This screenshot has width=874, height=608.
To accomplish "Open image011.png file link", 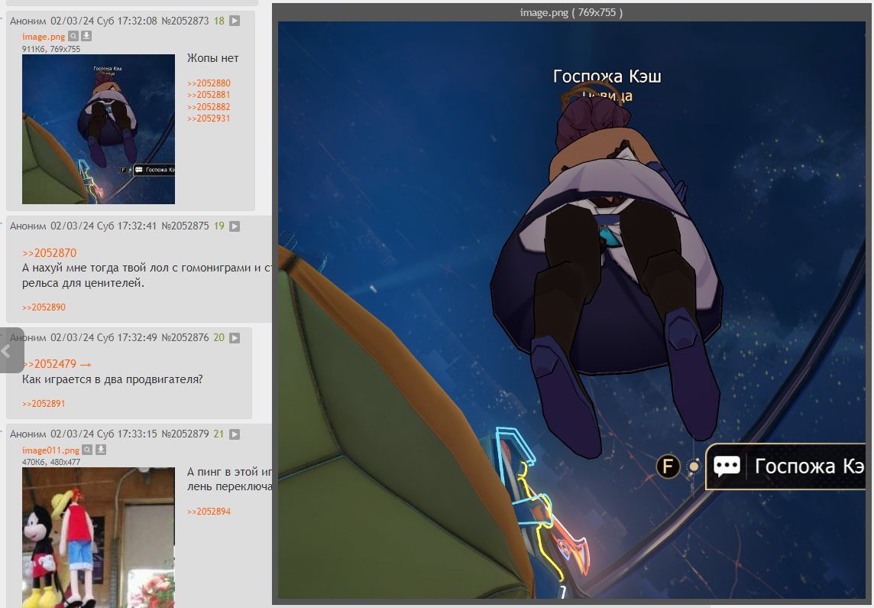I will click(x=50, y=450).
